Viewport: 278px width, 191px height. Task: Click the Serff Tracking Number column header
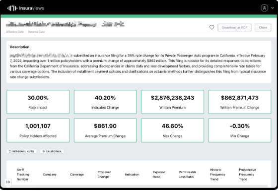(23, 175)
